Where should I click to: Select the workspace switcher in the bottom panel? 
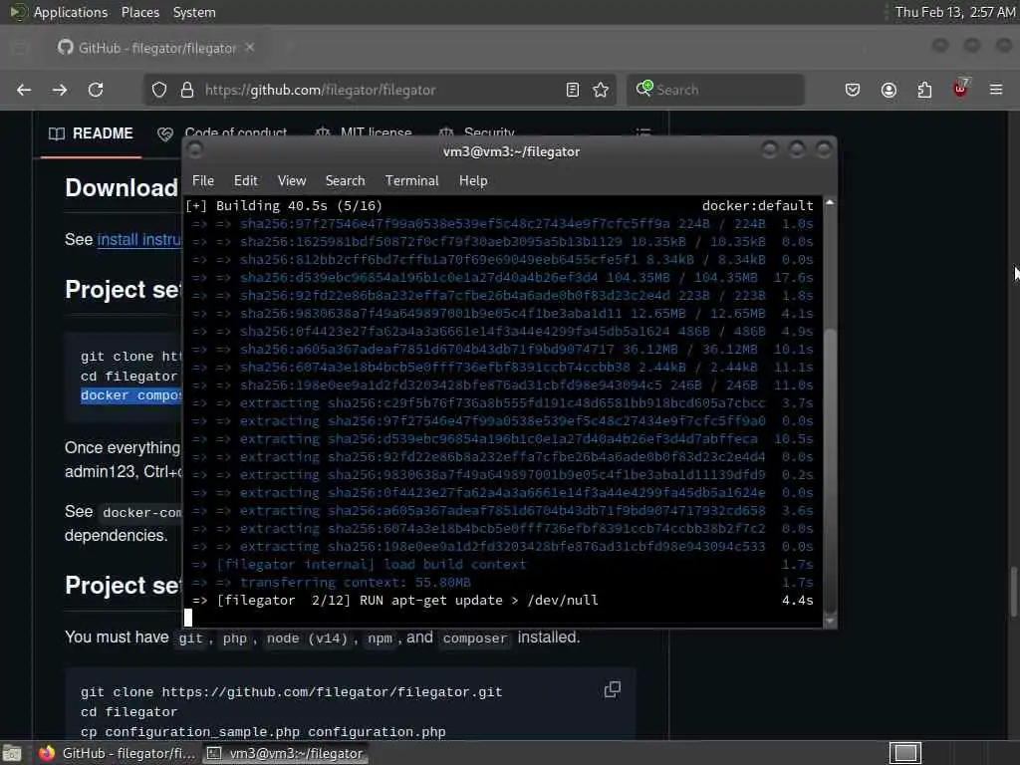[x=905, y=753]
